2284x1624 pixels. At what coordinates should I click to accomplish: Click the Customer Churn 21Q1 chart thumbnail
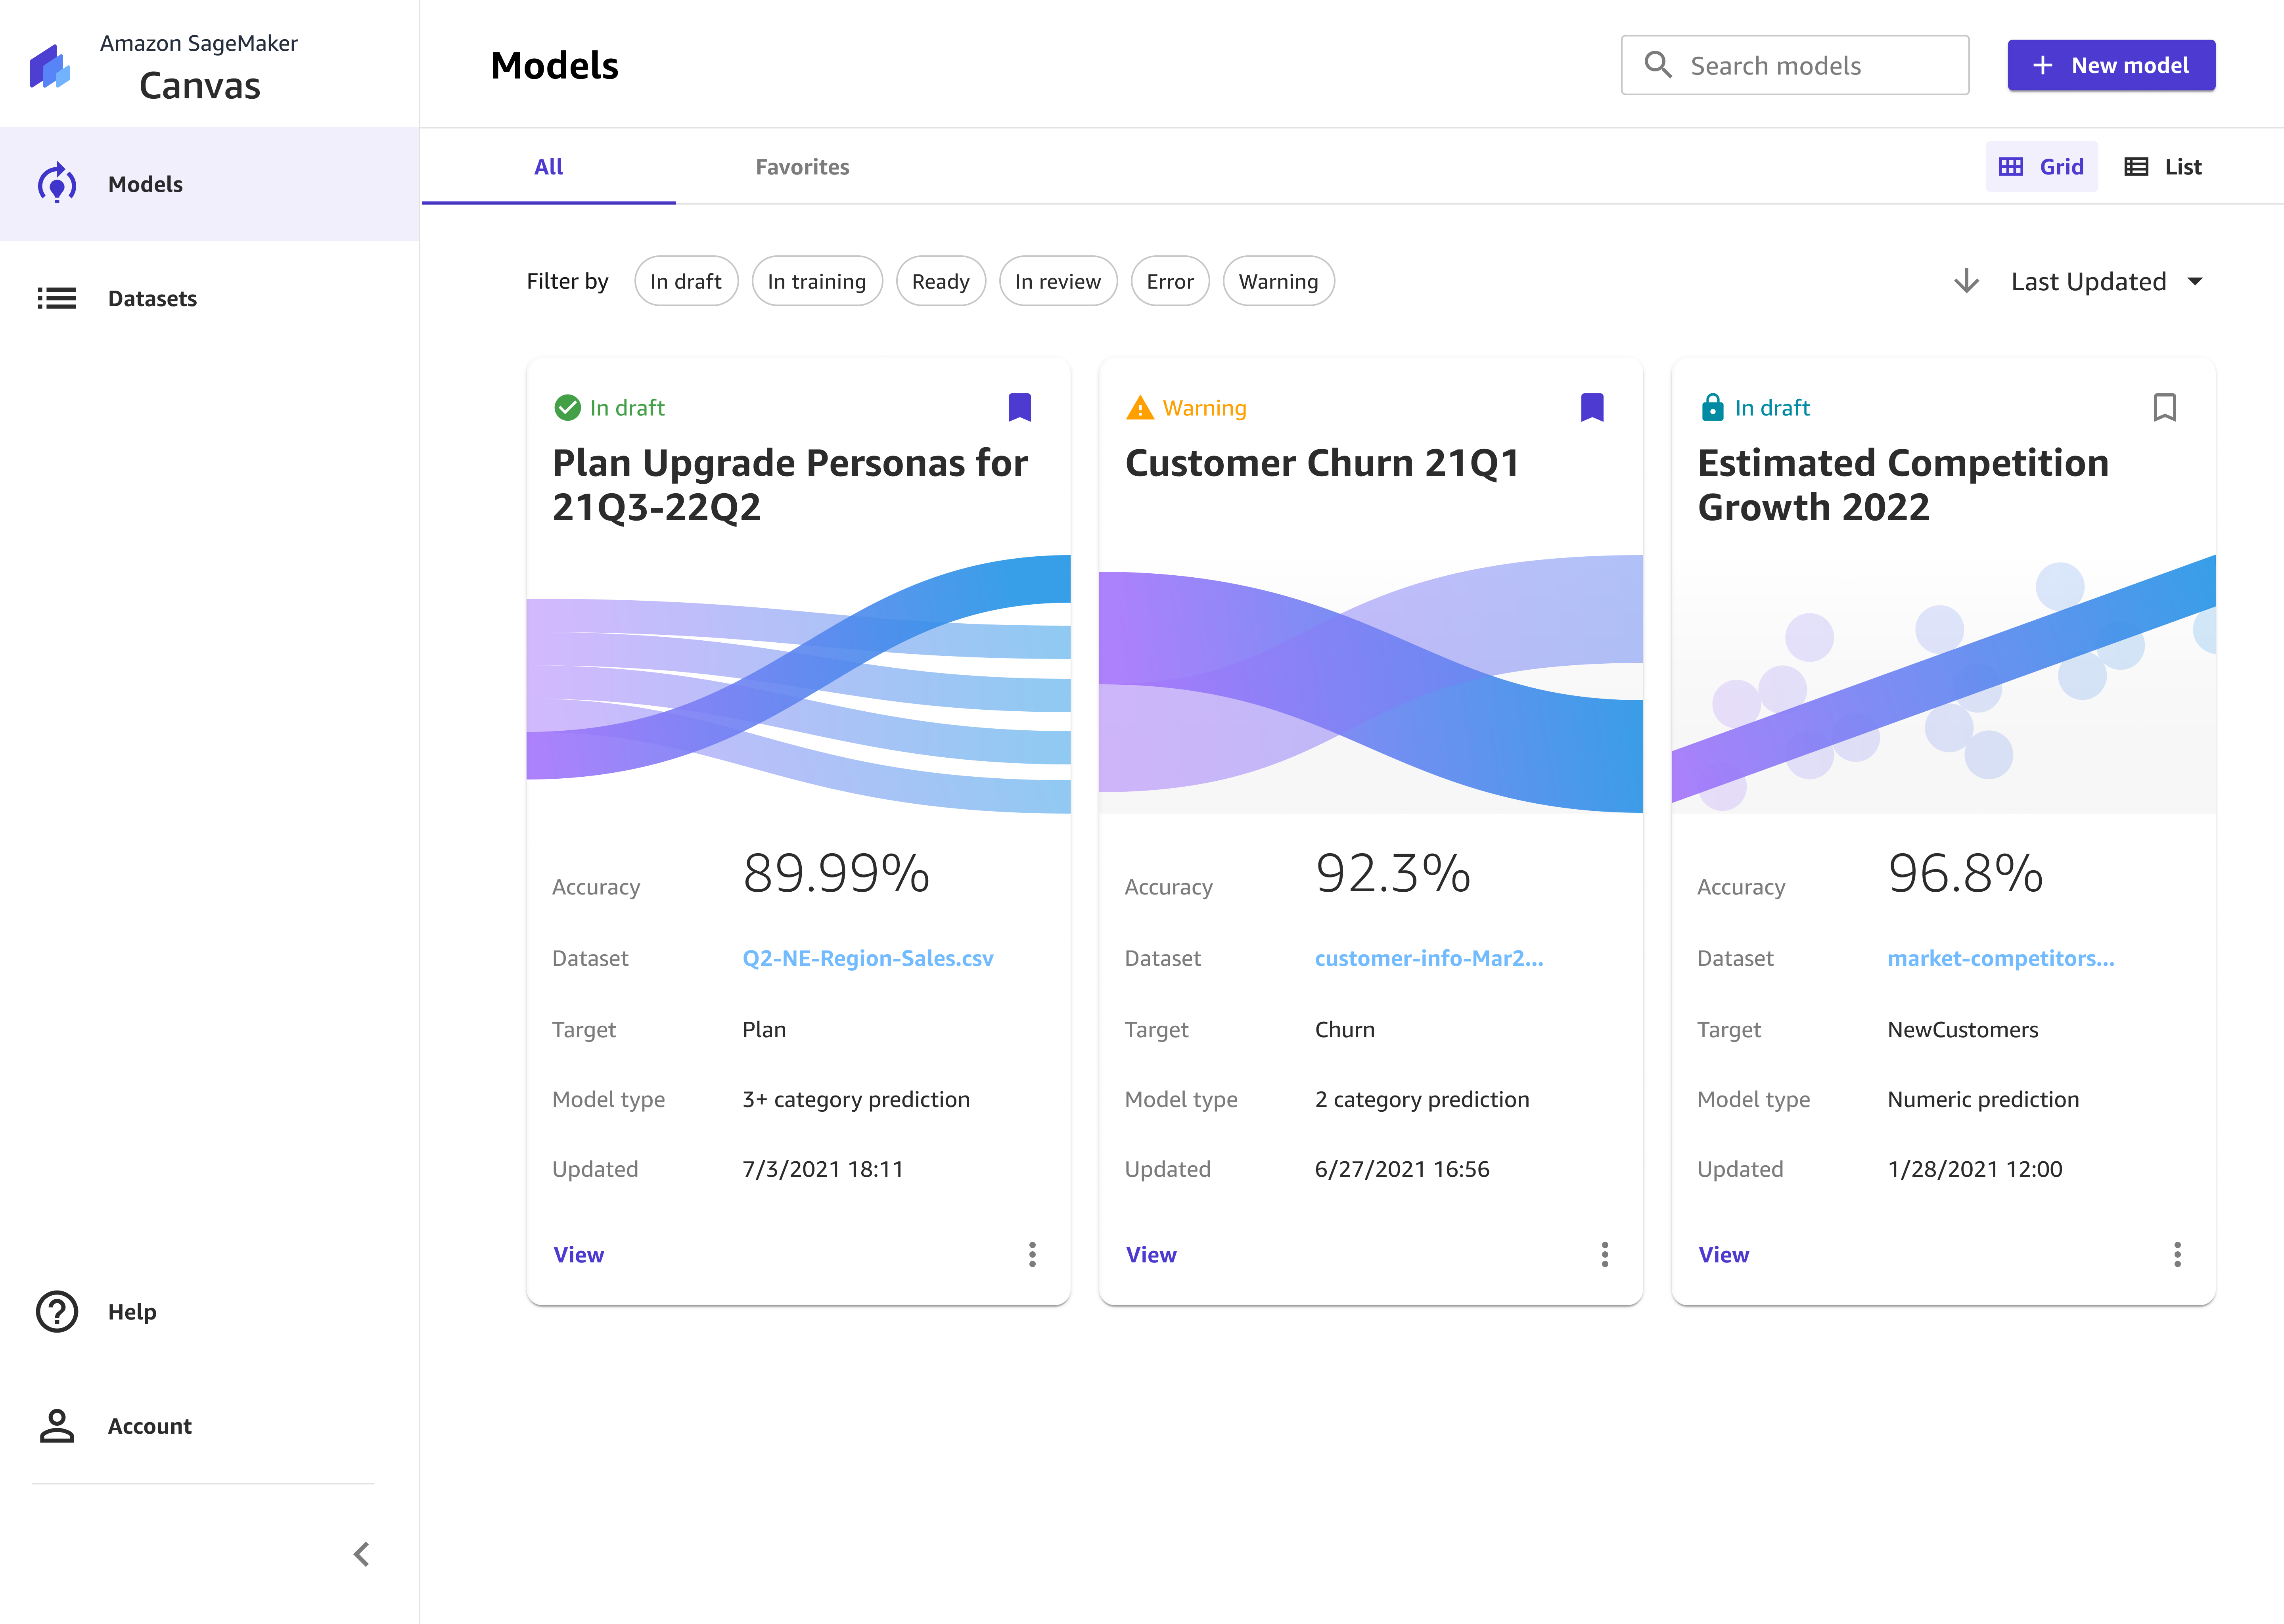click(1370, 684)
